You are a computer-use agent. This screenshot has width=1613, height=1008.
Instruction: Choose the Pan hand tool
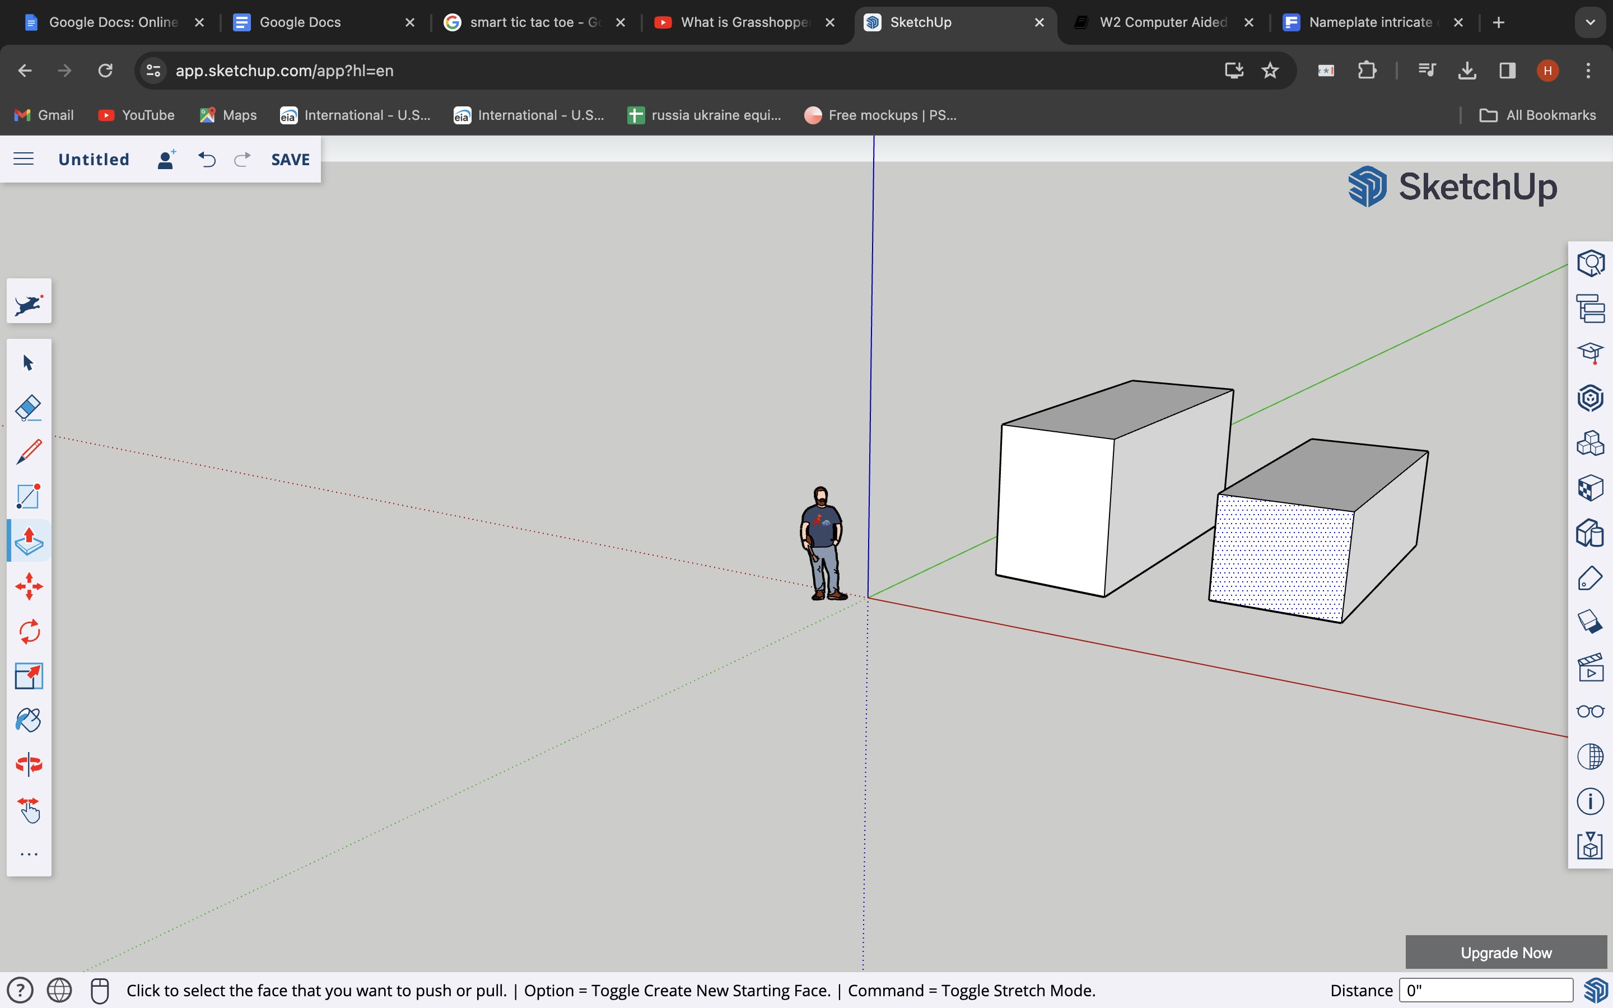tap(29, 810)
